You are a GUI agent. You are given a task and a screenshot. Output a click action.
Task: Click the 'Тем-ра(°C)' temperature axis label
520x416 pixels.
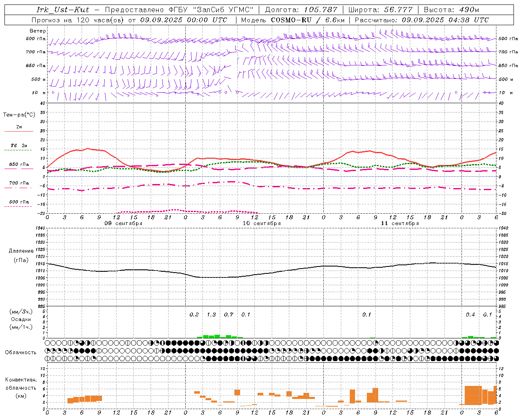tap(19, 115)
